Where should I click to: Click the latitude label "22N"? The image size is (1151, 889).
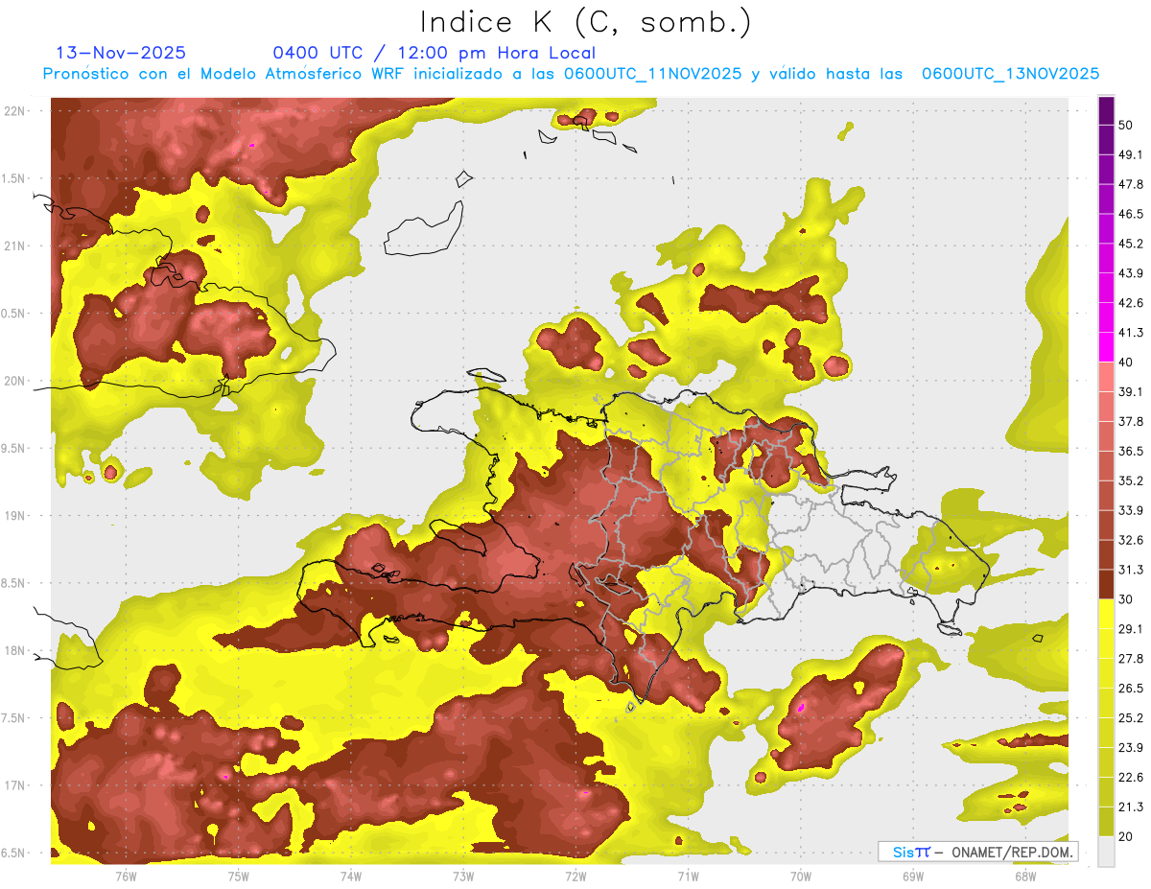coord(16,110)
